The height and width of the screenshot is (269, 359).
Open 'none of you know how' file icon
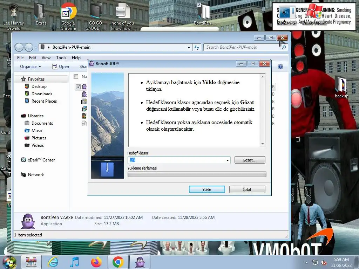pos(123,17)
